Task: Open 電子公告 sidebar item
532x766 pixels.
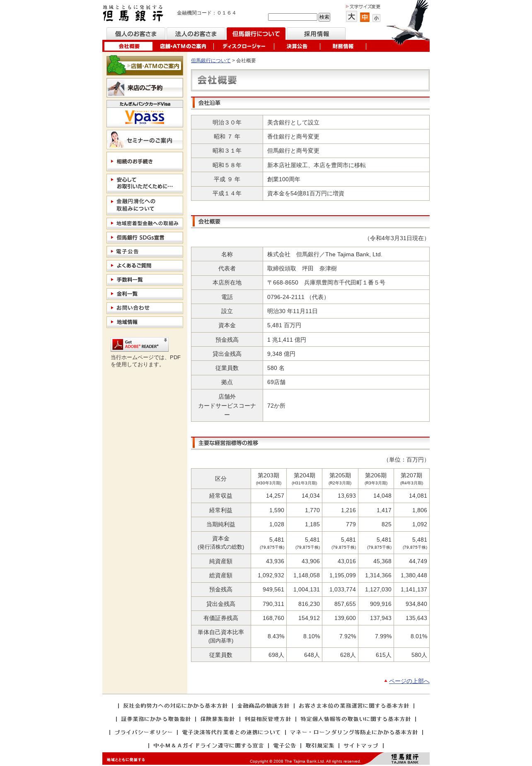Action: [145, 252]
